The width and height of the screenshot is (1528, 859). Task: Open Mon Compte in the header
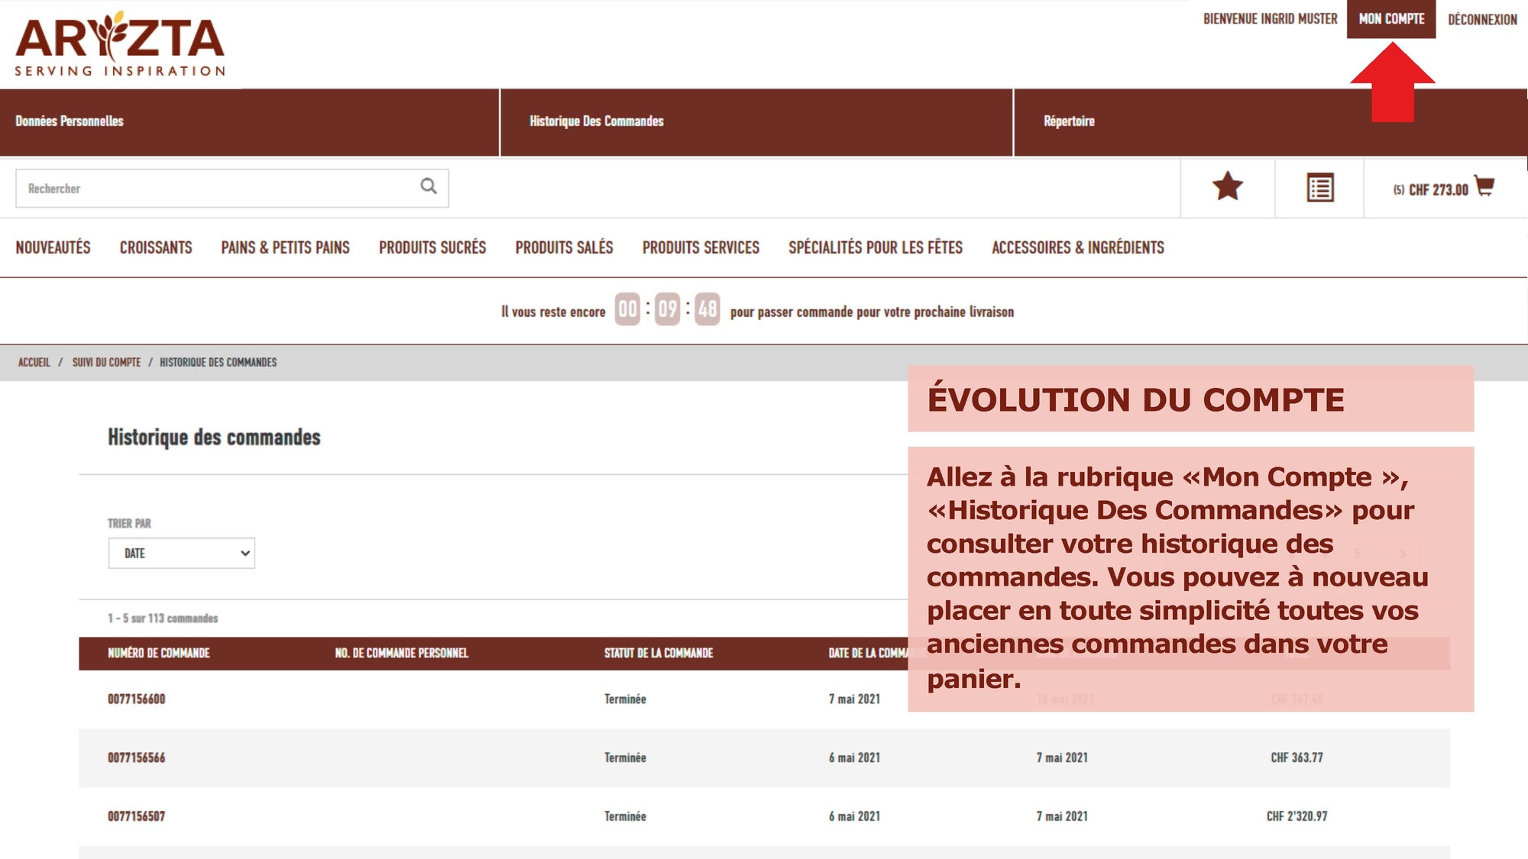[x=1391, y=19]
